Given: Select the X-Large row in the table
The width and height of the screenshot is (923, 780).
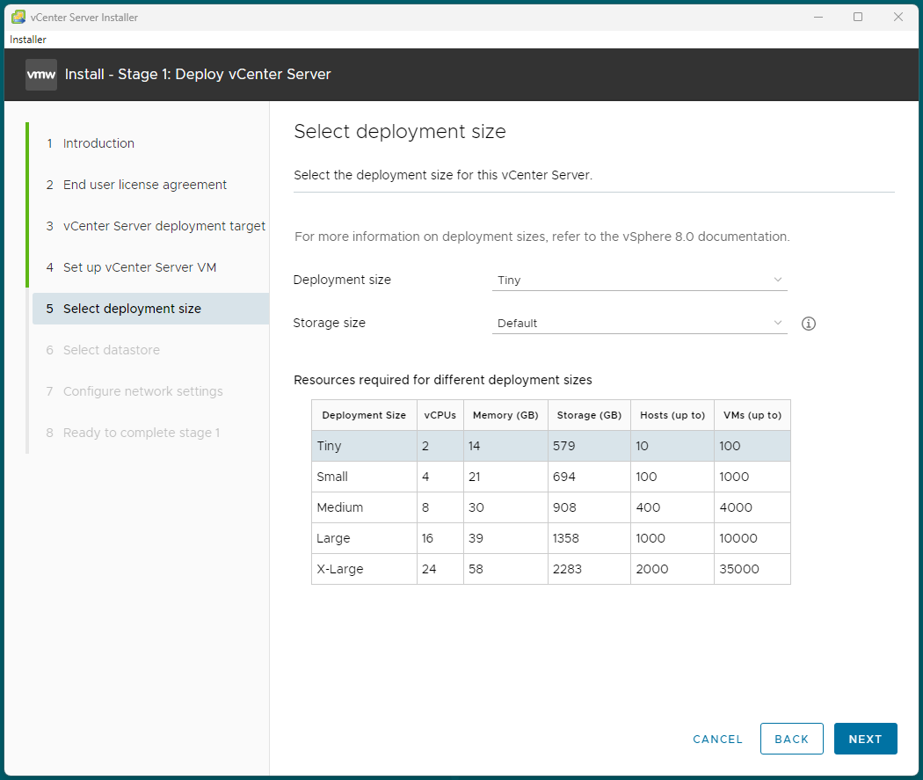Looking at the screenshot, I should point(551,569).
